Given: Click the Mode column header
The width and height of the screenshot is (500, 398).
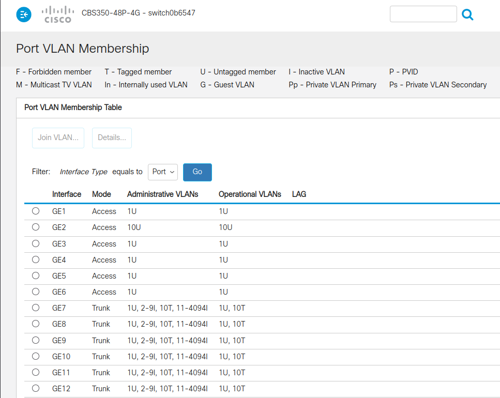Looking at the screenshot, I should point(101,194).
